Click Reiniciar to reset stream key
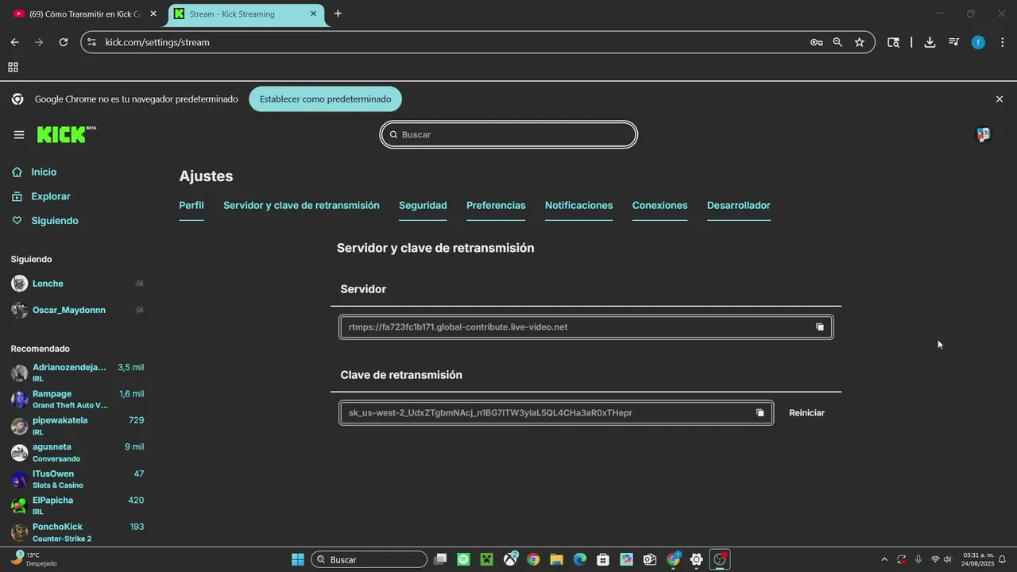Image resolution: width=1017 pixels, height=572 pixels. pyautogui.click(x=806, y=413)
